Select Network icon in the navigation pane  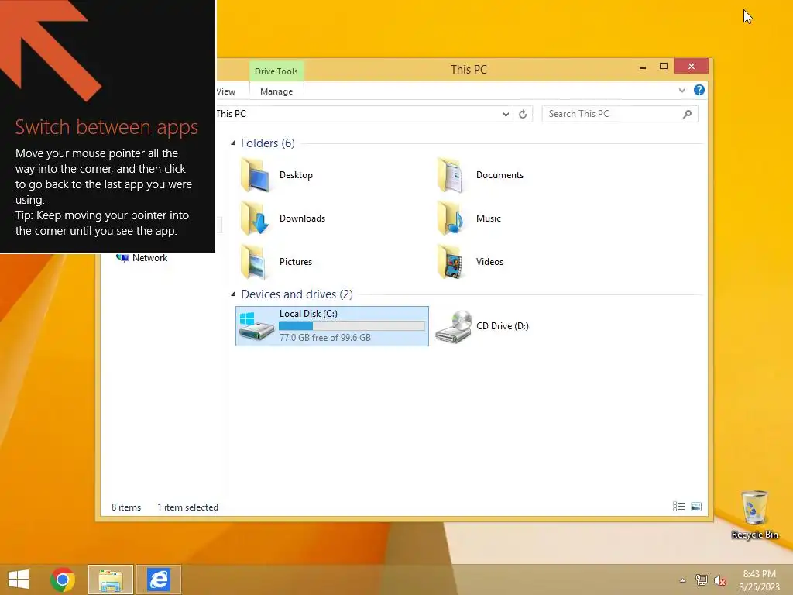(x=122, y=258)
